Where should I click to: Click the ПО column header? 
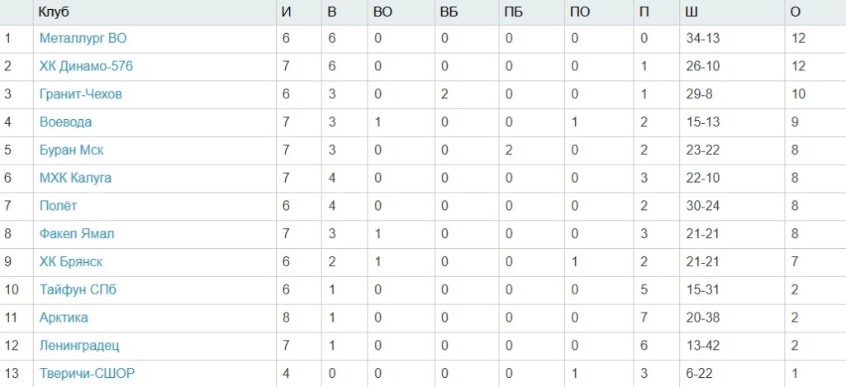coord(579,12)
